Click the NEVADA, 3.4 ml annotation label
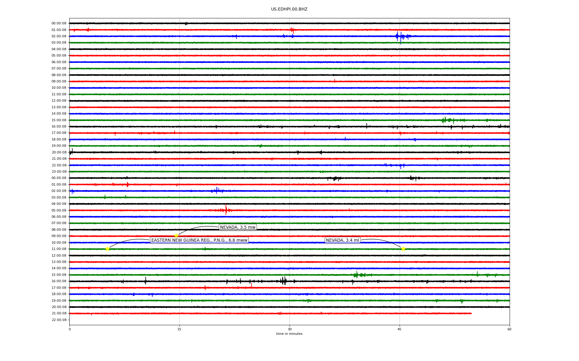This screenshot has height=361, width=579. click(x=342, y=240)
